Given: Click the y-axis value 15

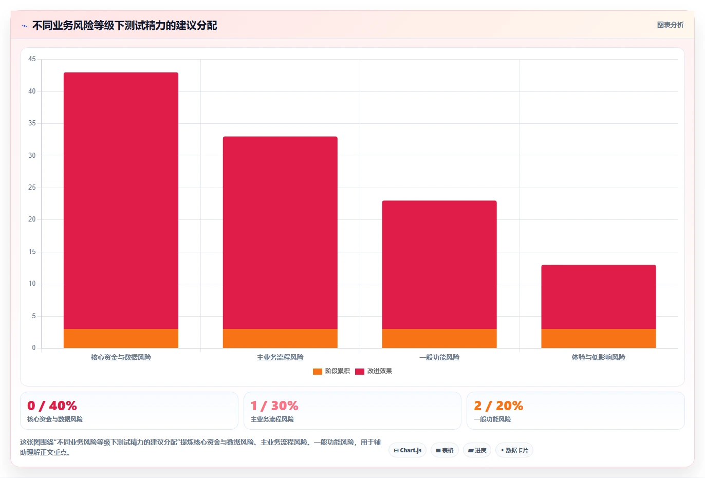Looking at the screenshot, I should pos(32,252).
